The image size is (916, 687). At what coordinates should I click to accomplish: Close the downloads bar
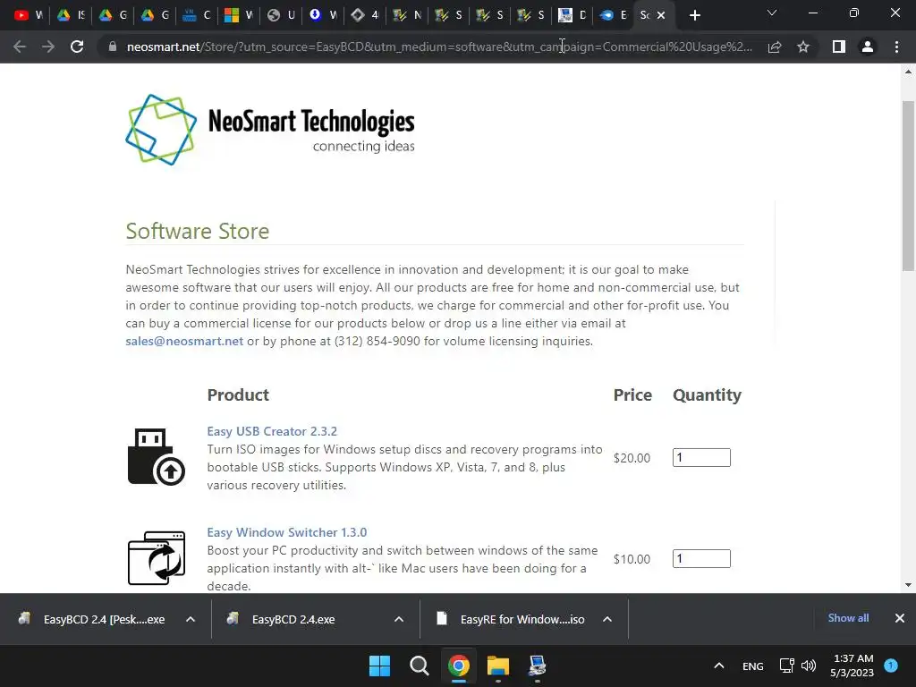pos(900,618)
